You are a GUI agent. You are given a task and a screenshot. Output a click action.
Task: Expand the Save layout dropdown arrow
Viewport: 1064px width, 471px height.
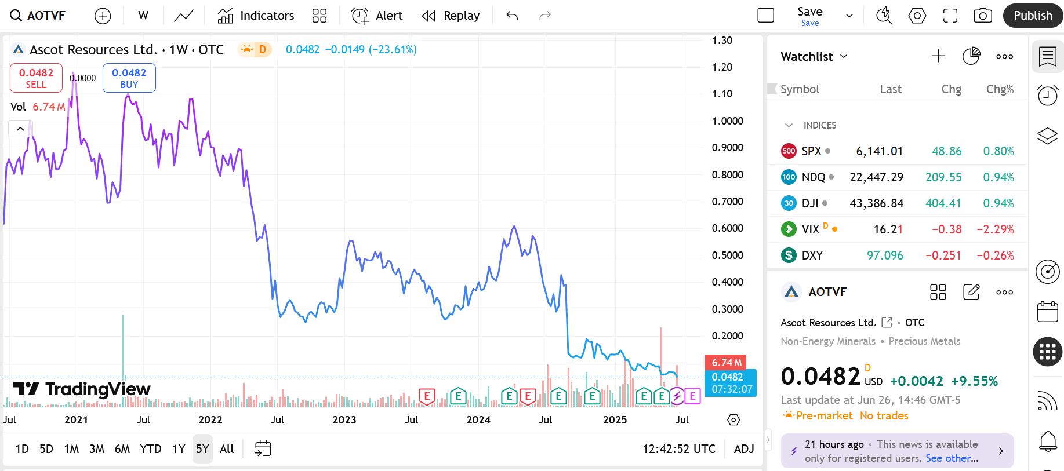[x=849, y=16]
